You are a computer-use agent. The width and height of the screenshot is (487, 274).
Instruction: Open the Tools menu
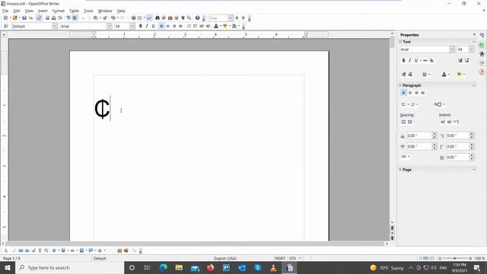[x=88, y=11]
